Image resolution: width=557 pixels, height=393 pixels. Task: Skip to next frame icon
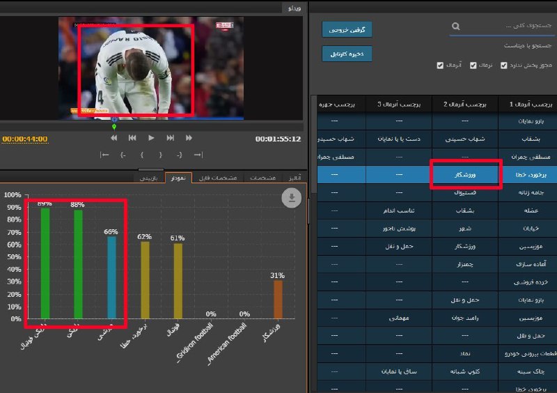coord(170,138)
